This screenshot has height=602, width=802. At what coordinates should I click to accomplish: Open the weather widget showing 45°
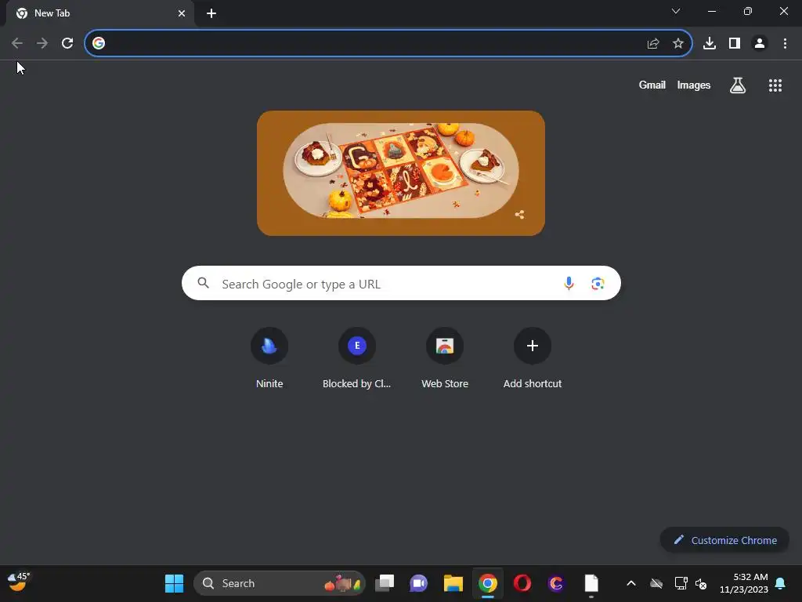tap(19, 582)
